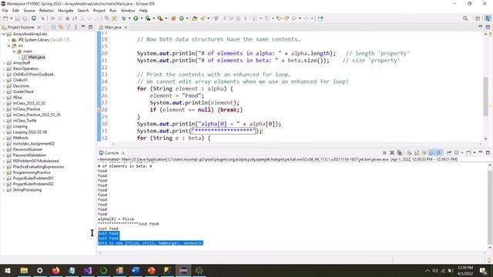This screenshot has height=277, width=493.
Task: Click the External Tools run icon
Action: tap(160, 18)
